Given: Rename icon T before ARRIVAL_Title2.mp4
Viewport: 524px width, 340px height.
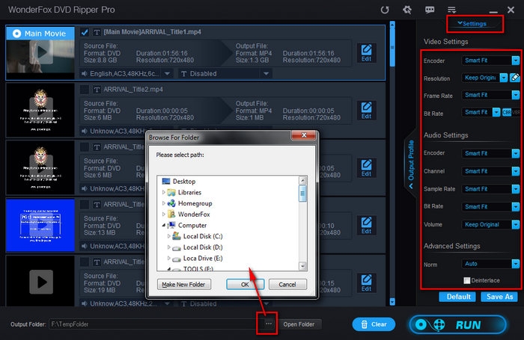Looking at the screenshot, I should pos(97,90).
